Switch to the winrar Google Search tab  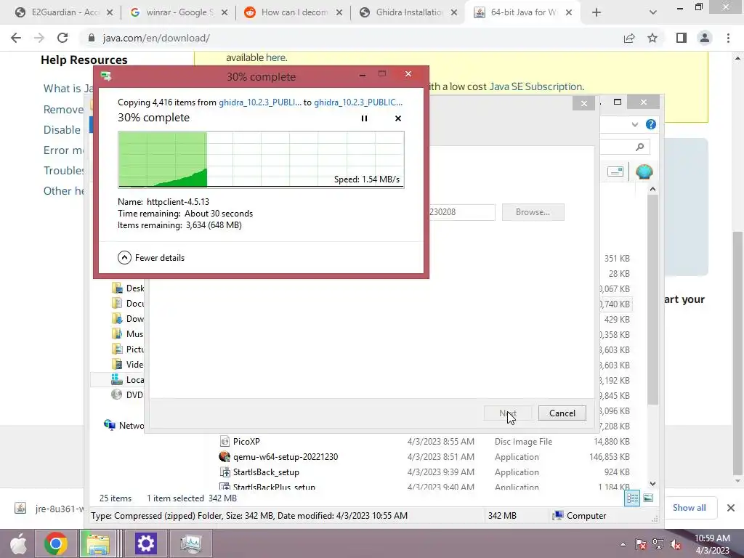(x=178, y=12)
